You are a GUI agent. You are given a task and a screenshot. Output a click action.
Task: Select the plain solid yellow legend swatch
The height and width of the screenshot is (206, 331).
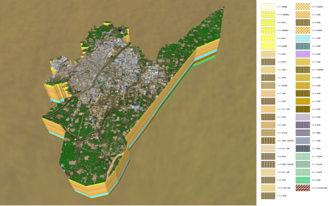[268, 46]
